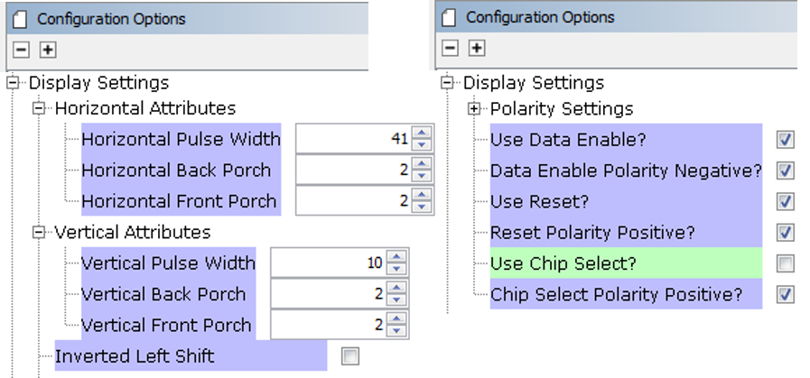Expand the Polarity Settings node
810x378 pixels.
pos(474,108)
